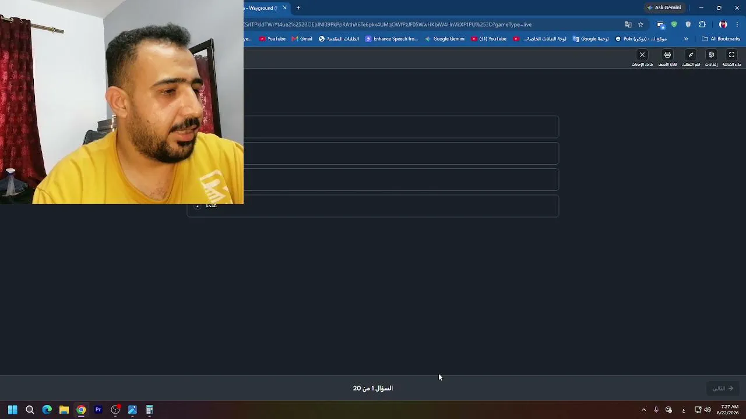Switch the input language indicator in the tray
Image resolution: width=746 pixels, height=419 pixels.
[x=684, y=410]
